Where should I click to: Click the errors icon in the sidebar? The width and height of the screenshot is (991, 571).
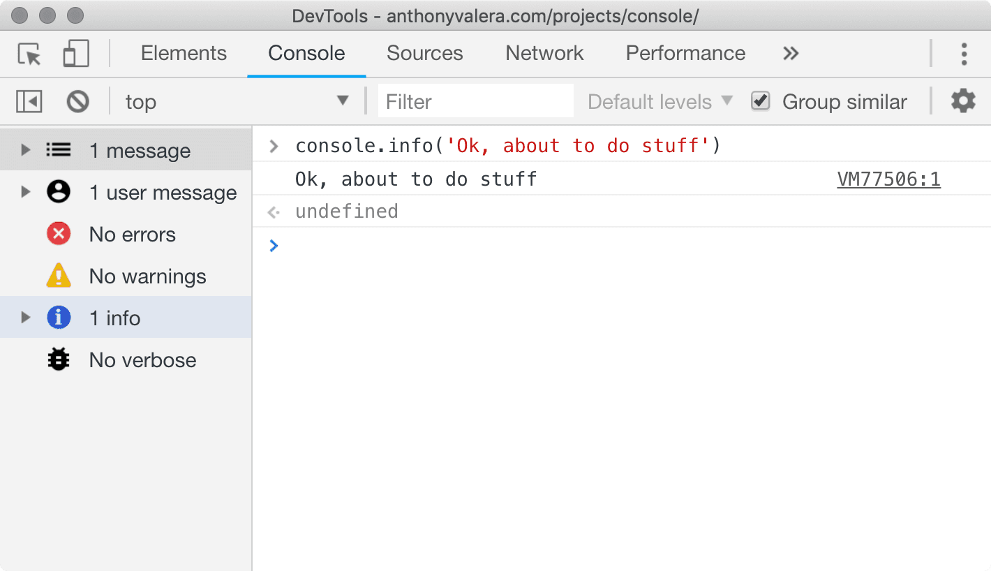59,234
